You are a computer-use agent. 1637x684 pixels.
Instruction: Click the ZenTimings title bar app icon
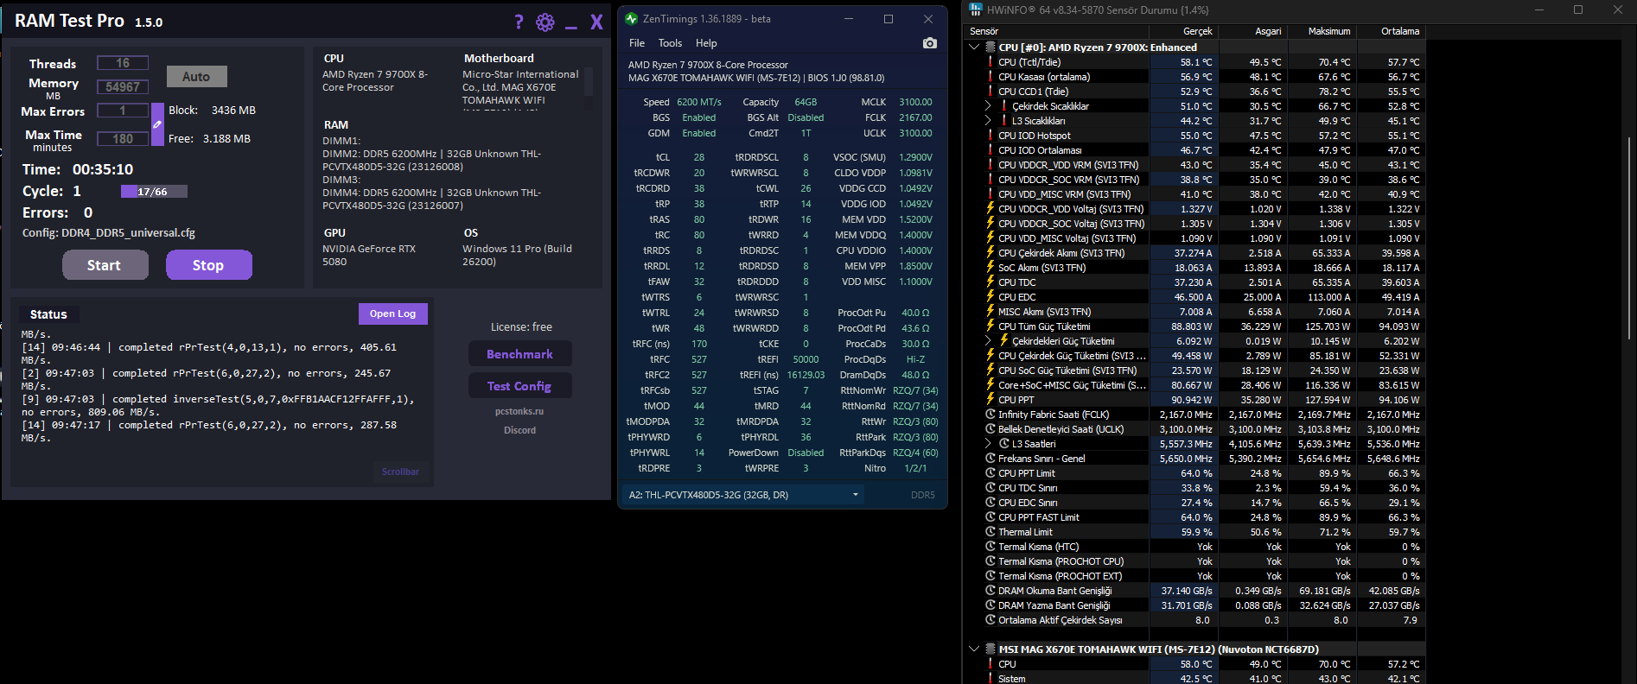tap(631, 18)
